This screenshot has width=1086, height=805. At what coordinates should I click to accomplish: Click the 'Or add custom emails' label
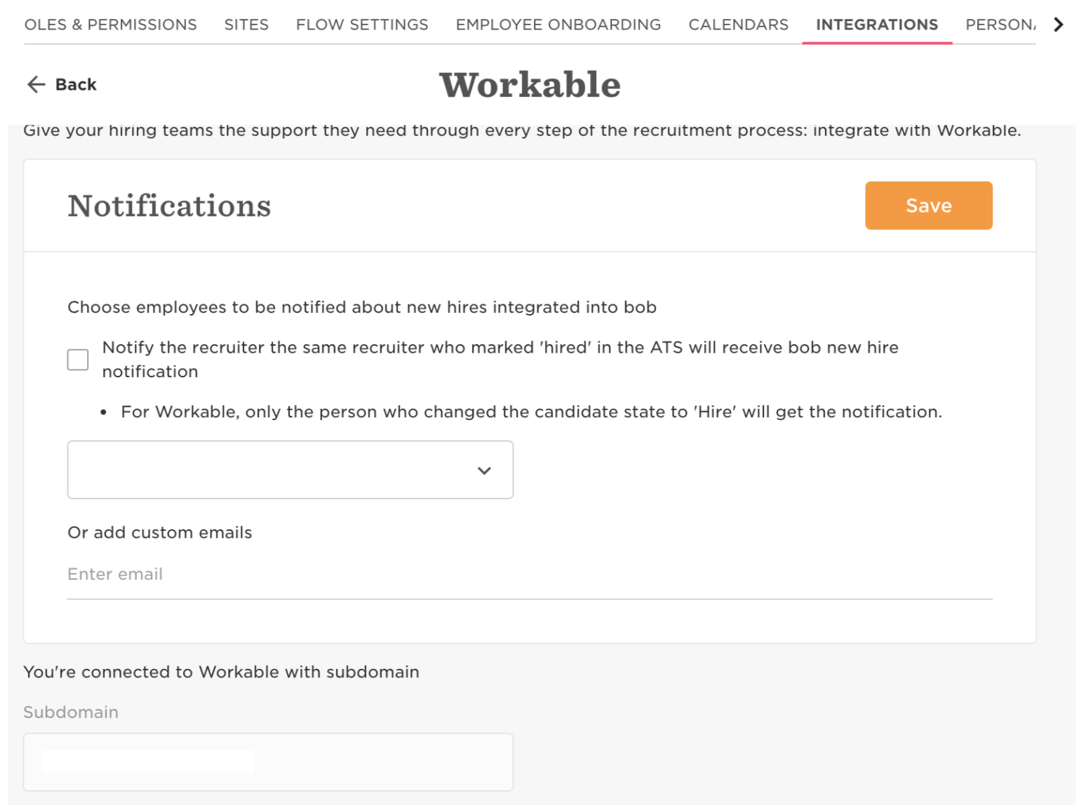click(x=160, y=533)
